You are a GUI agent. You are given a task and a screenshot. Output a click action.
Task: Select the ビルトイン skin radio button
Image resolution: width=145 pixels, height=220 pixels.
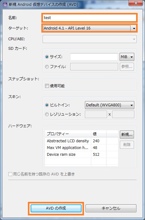tap(47, 105)
